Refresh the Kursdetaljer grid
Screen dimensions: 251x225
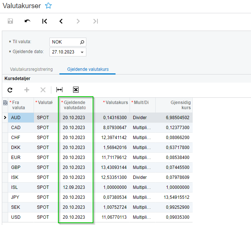coord(10,90)
